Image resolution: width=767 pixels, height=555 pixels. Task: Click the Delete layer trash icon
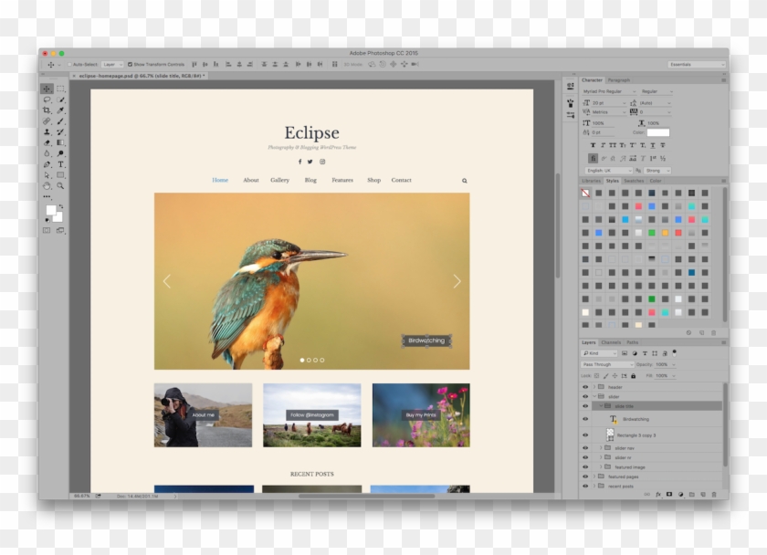[x=713, y=494]
